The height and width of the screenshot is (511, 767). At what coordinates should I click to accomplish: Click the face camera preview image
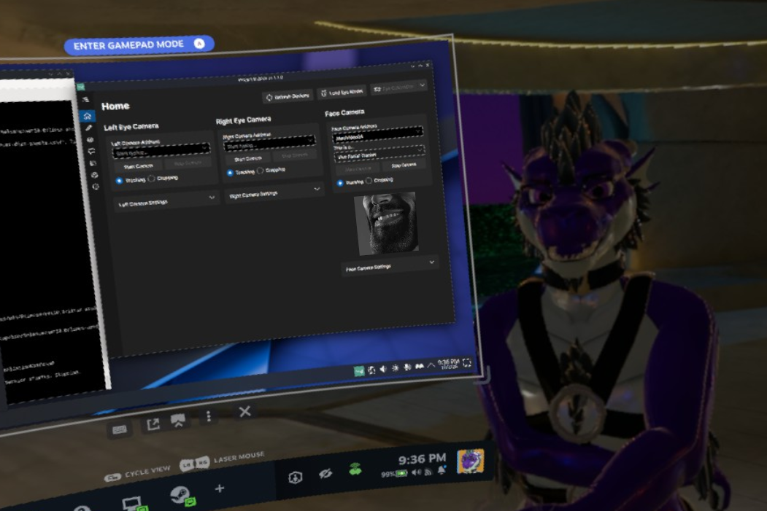387,224
